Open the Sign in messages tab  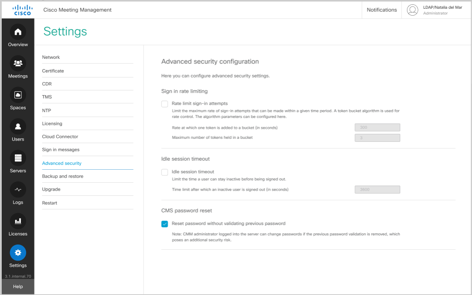coord(88,149)
